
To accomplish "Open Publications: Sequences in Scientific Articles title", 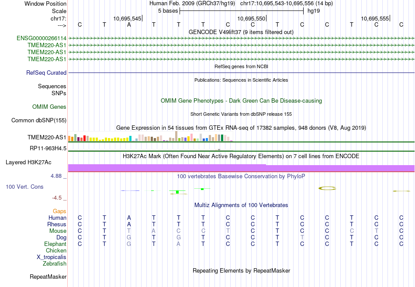I will coord(241,80).
